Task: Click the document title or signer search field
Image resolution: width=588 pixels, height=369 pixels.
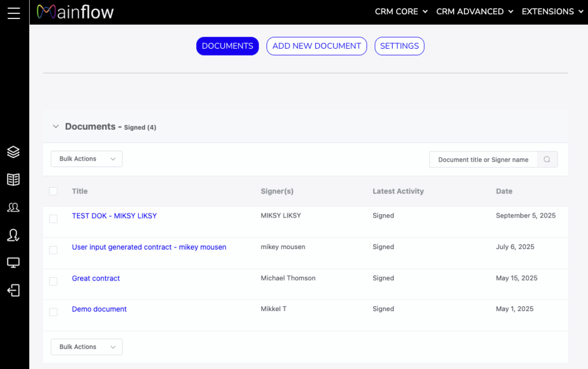Action: pos(483,160)
